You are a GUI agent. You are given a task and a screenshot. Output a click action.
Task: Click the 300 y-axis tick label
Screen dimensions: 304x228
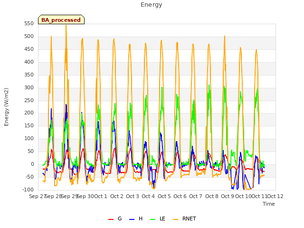[29, 87]
